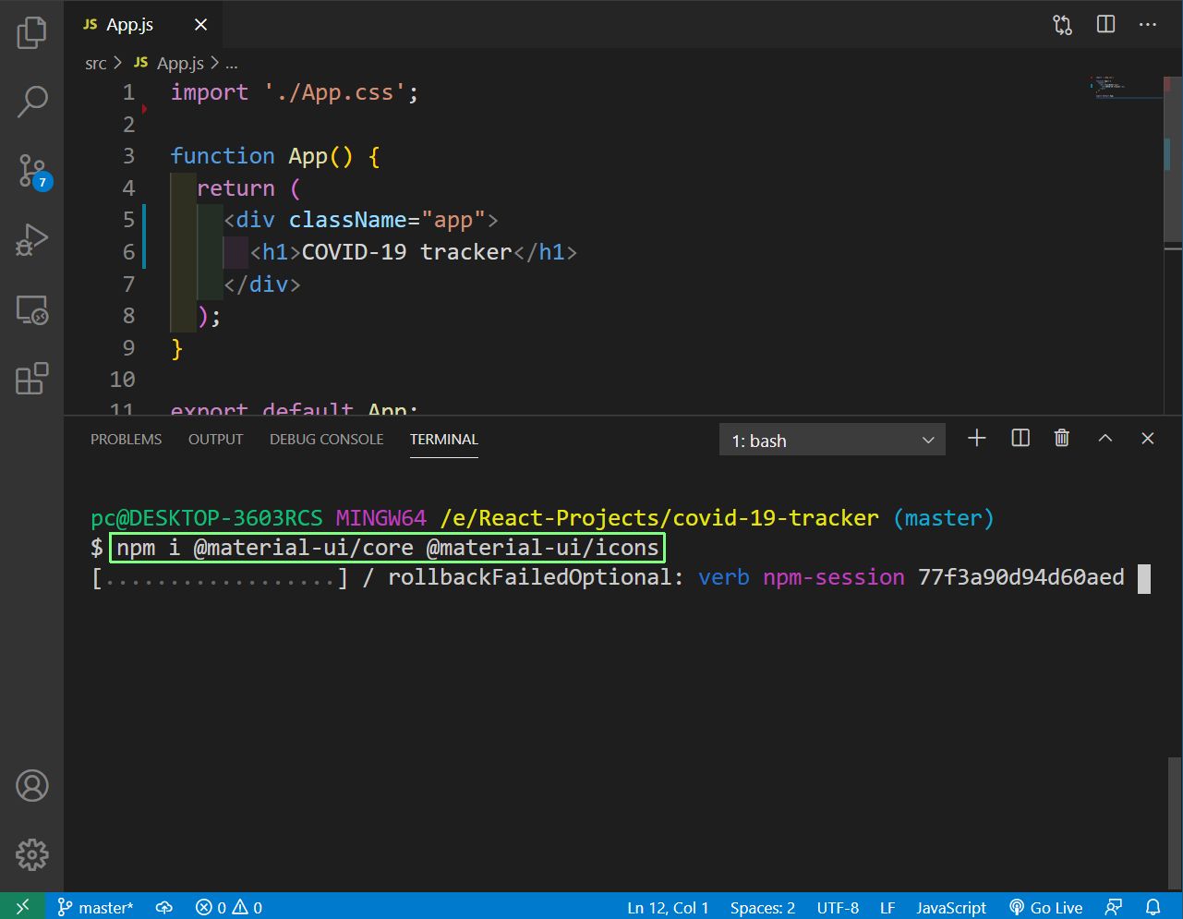Close the terminal panel
The height and width of the screenshot is (919, 1183).
pyautogui.click(x=1148, y=439)
